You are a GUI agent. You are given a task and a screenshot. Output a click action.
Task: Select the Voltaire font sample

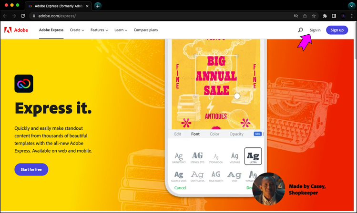click(x=235, y=157)
